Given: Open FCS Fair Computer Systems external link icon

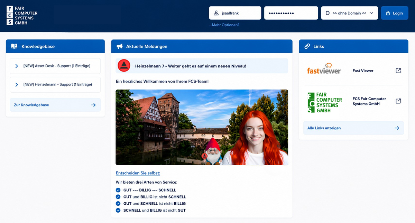Looking at the screenshot, I should [398, 101].
